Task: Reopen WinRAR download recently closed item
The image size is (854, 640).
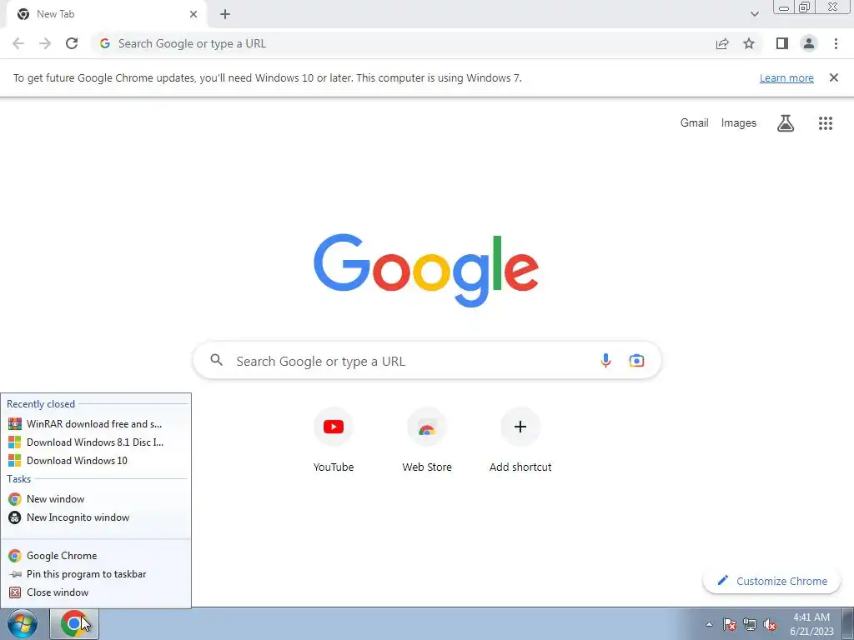Action: tap(96, 424)
